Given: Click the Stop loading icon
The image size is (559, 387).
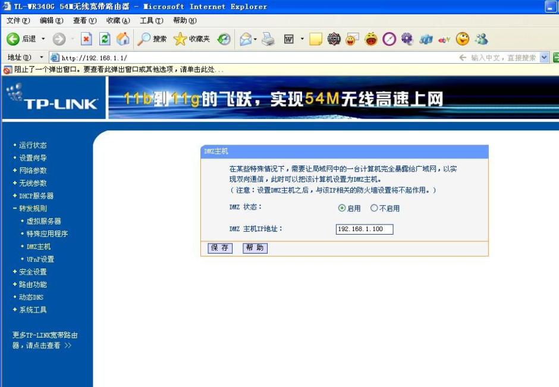Looking at the screenshot, I should pyautogui.click(x=87, y=39).
